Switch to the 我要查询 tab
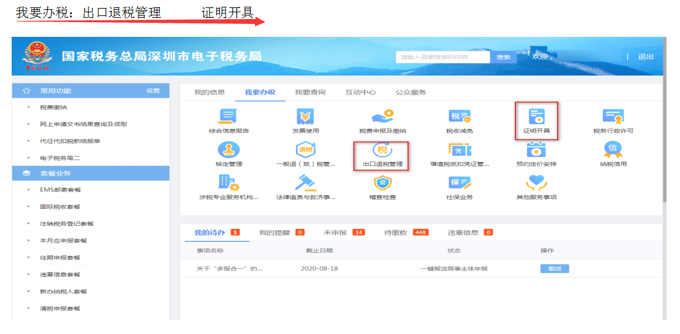The image size is (680, 334). [x=310, y=92]
